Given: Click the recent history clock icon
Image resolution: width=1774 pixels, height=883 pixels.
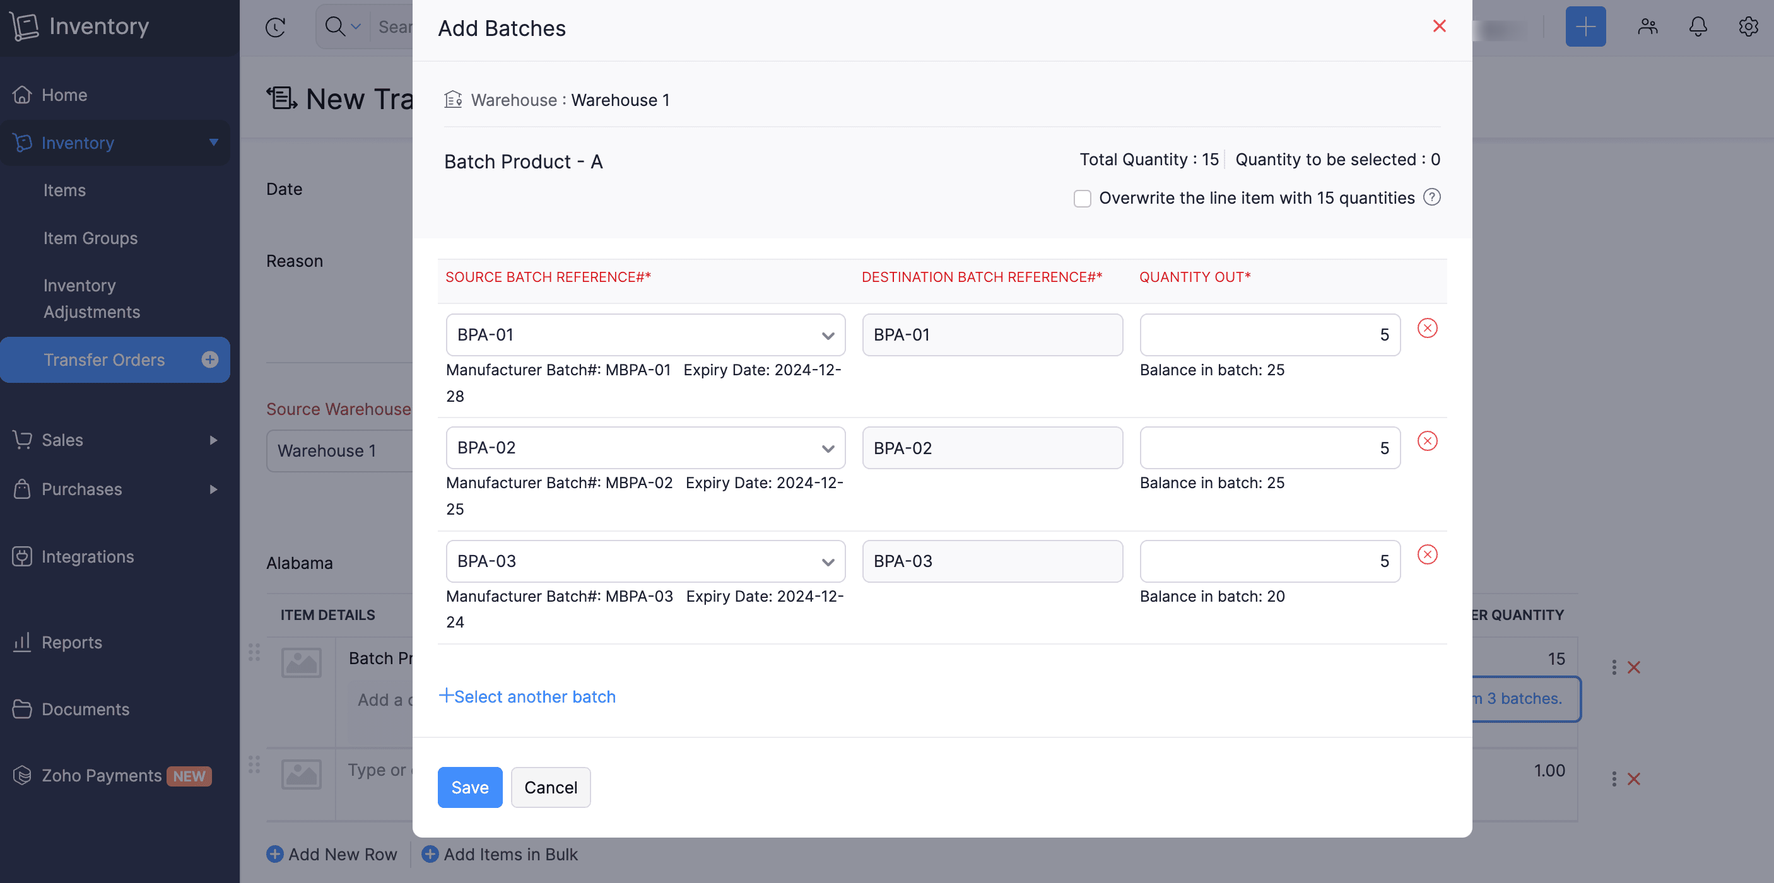Looking at the screenshot, I should click(x=276, y=27).
